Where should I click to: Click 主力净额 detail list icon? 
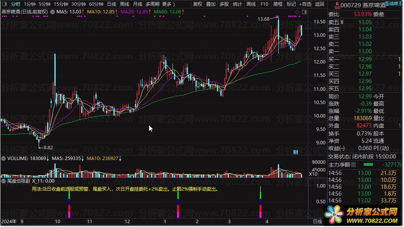point(353,165)
